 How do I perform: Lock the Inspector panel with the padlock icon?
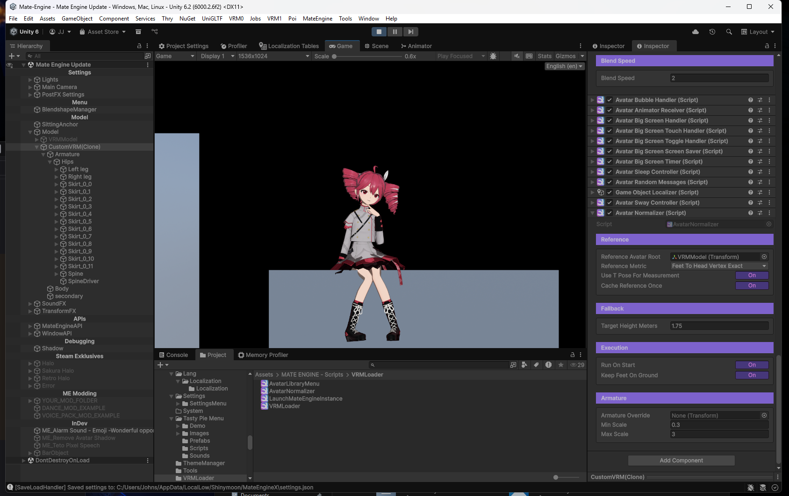point(767,46)
